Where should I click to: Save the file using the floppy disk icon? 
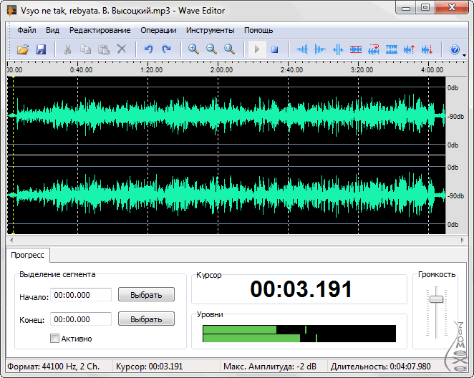[41, 49]
